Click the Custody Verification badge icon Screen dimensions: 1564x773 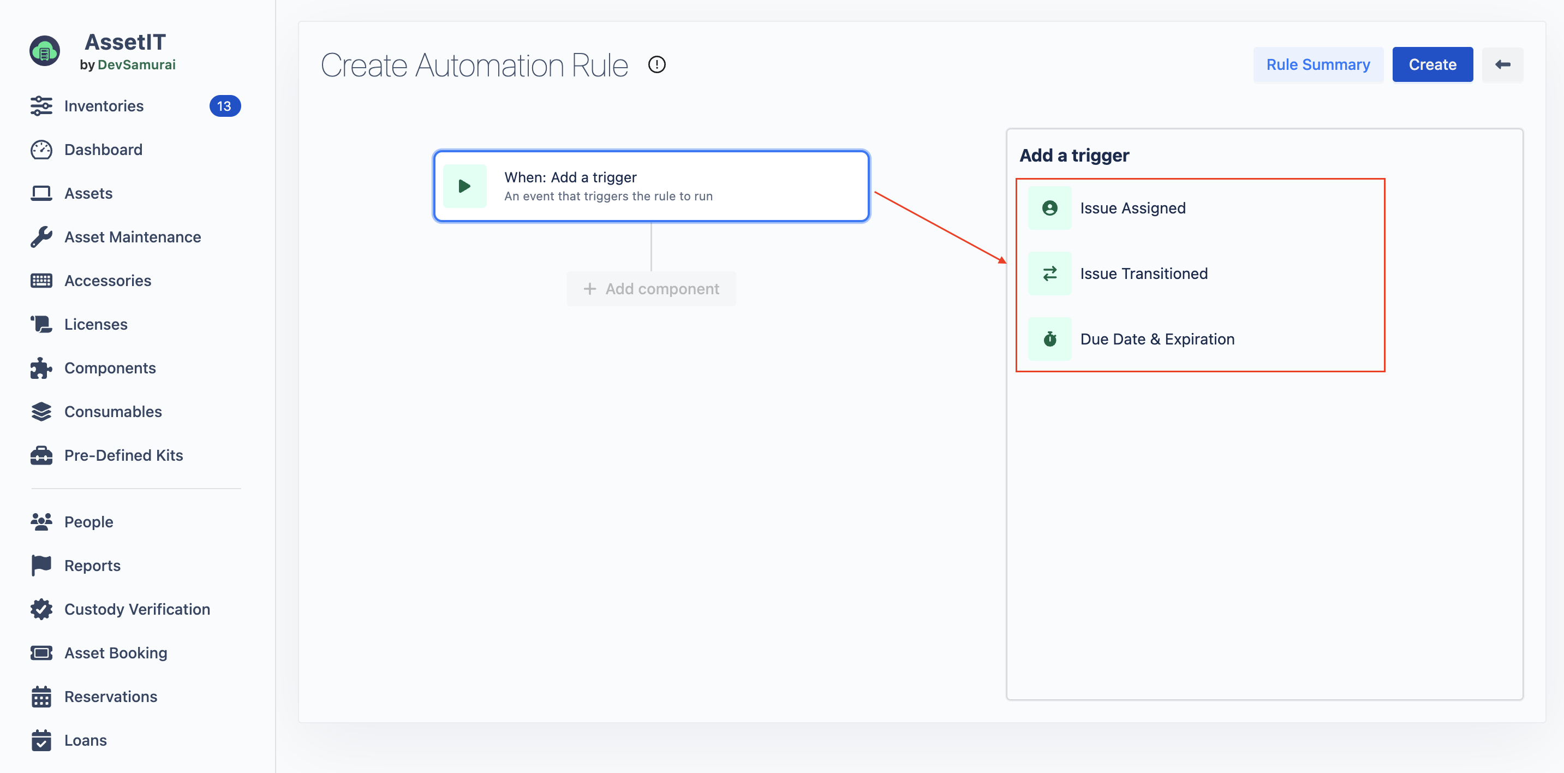(x=41, y=609)
